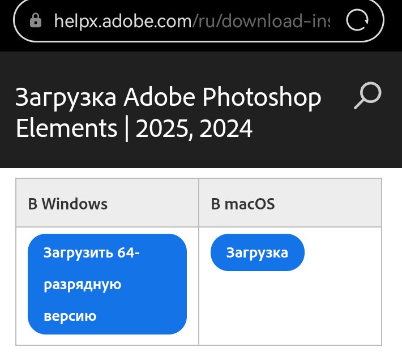
Task: Tap the padlock site security icon
Action: (36, 20)
